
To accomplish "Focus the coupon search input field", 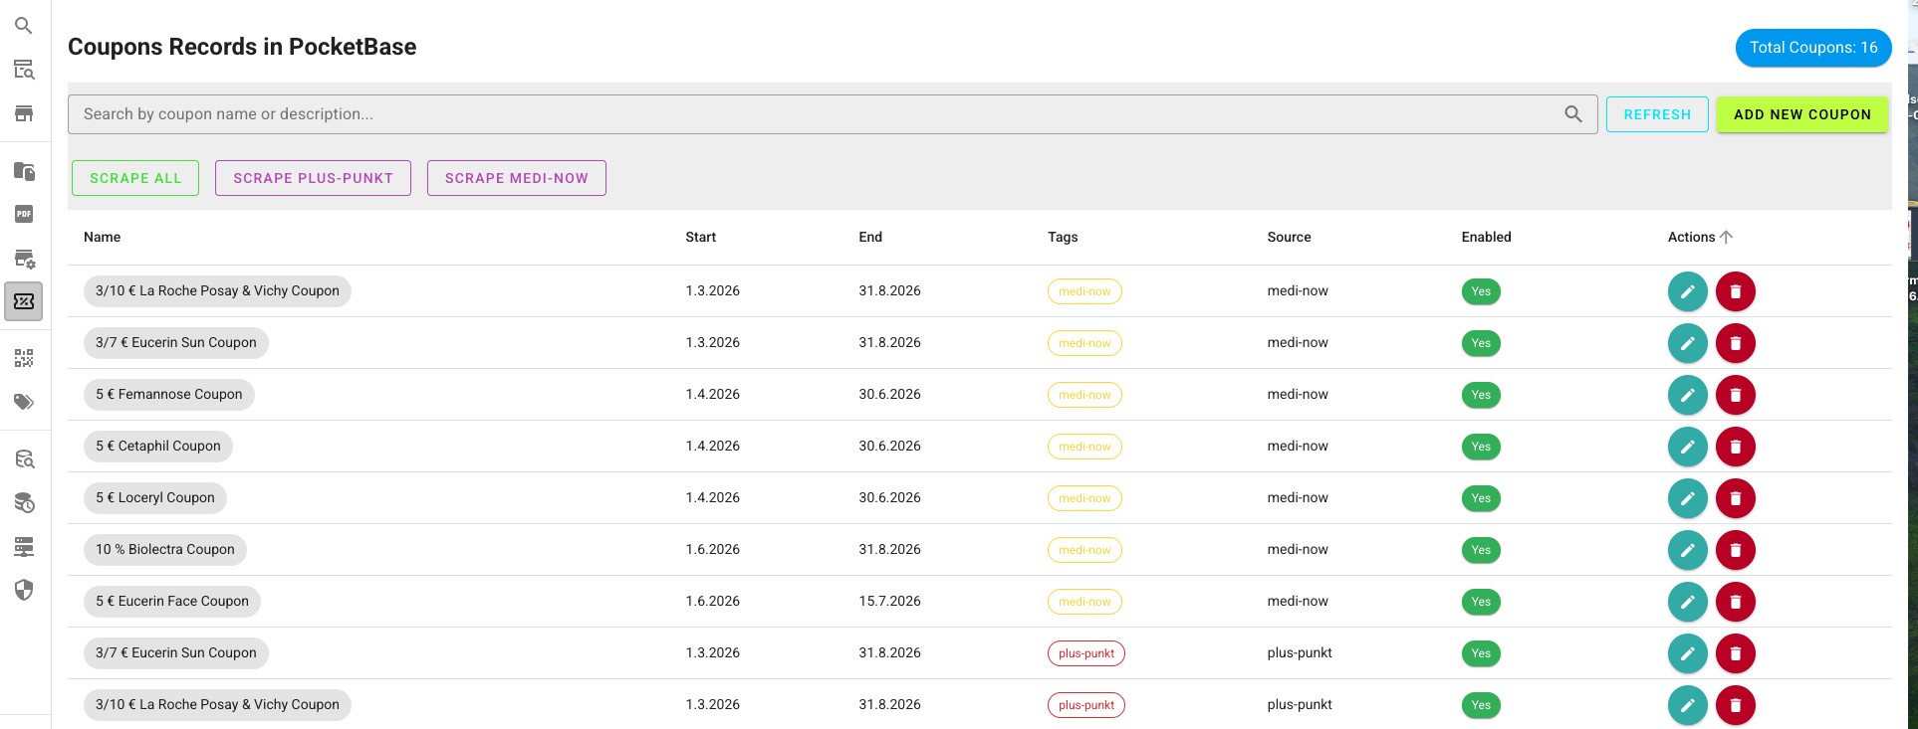I will pyautogui.click(x=817, y=114).
